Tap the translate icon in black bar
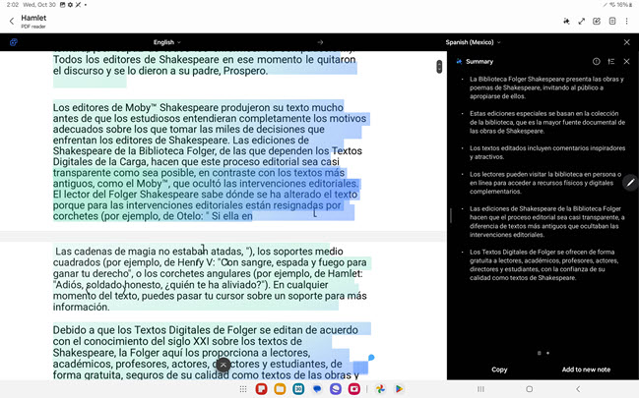The image size is (639, 398). pyautogui.click(x=14, y=42)
